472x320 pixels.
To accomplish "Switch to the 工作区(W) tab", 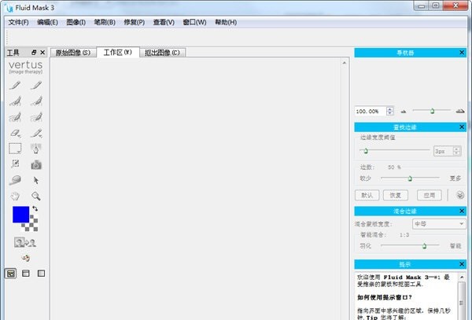I will pos(118,53).
